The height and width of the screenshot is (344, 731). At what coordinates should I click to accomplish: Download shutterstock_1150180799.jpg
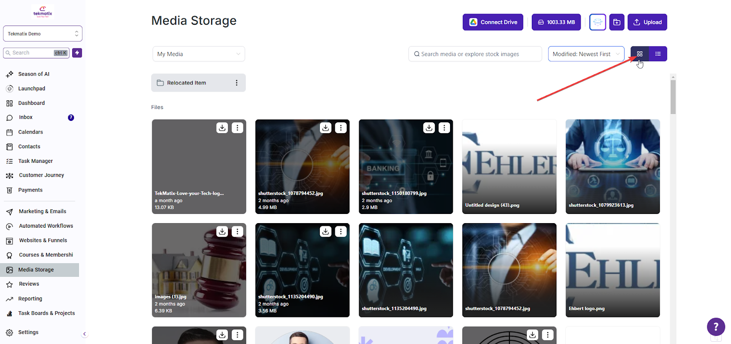pyautogui.click(x=429, y=128)
